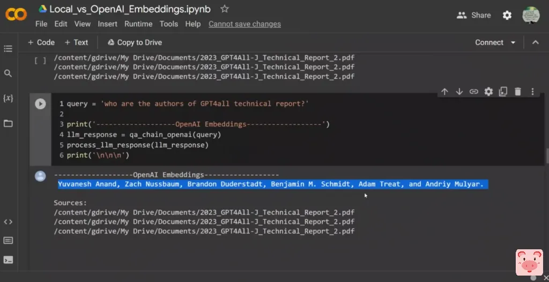Open the Insert menu
Viewport: 549px width, 282px height.
(107, 24)
